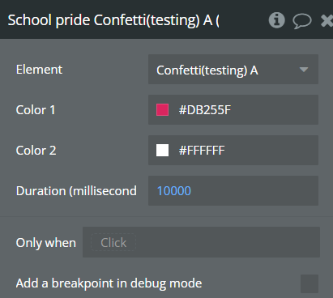Edit the #FFFFFF hex value
Screen dimensions: 333x298
pos(202,151)
